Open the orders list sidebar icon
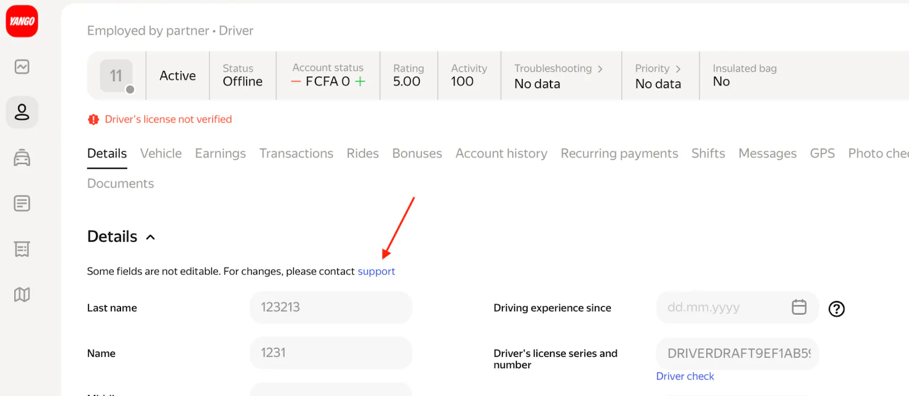This screenshot has width=909, height=396. [x=22, y=203]
